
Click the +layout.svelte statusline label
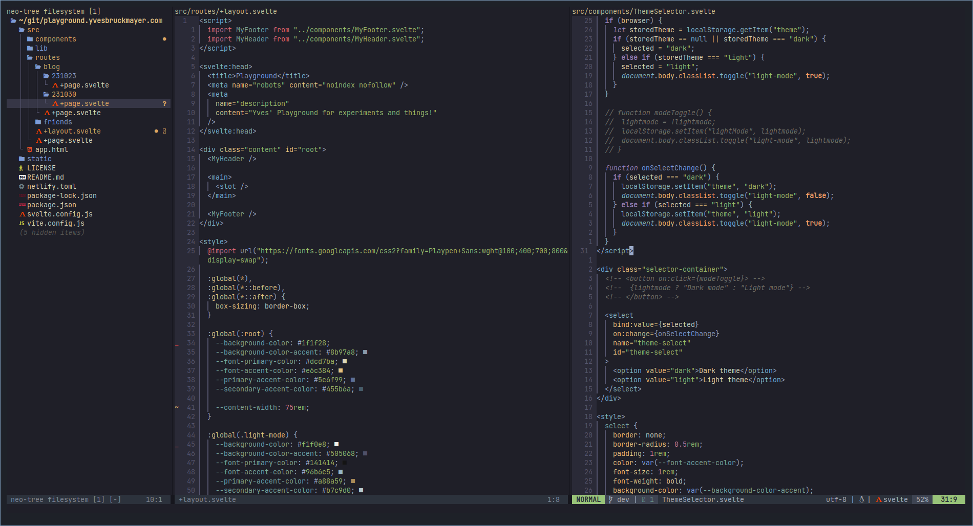click(x=207, y=500)
